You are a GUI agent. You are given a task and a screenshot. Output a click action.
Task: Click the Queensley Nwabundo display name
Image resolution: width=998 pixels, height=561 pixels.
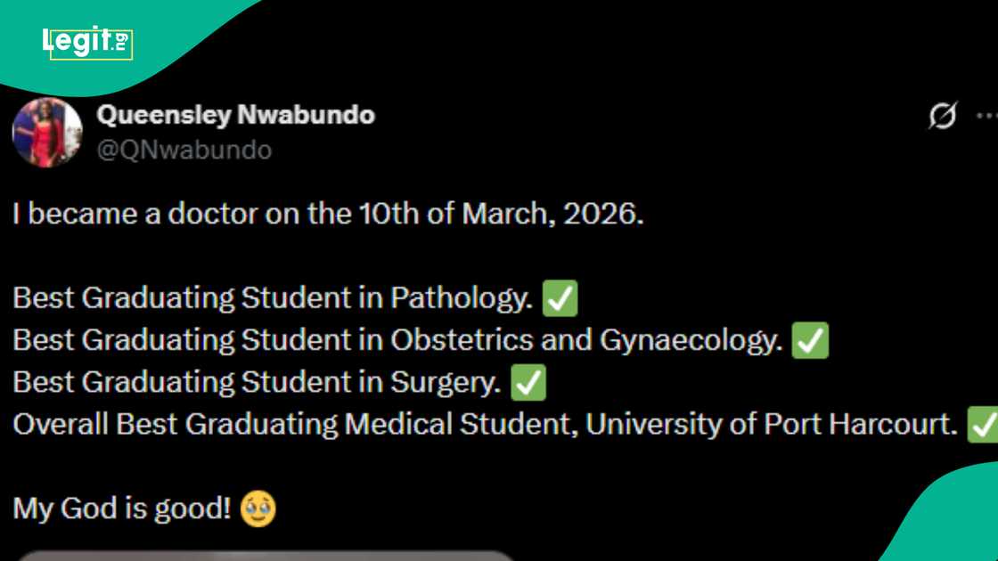point(235,115)
